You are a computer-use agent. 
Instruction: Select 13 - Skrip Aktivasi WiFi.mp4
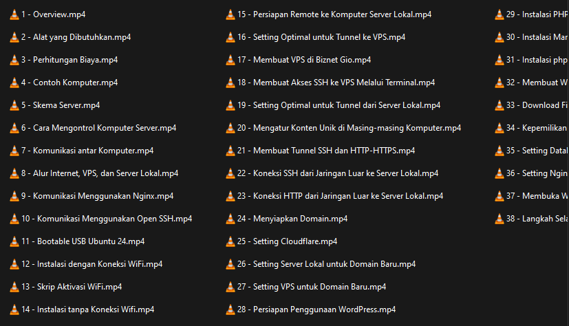point(72,287)
